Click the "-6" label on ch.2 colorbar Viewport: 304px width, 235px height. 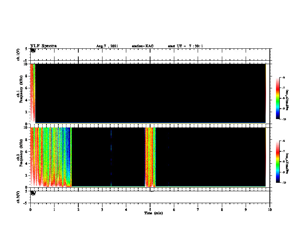coord(284,141)
